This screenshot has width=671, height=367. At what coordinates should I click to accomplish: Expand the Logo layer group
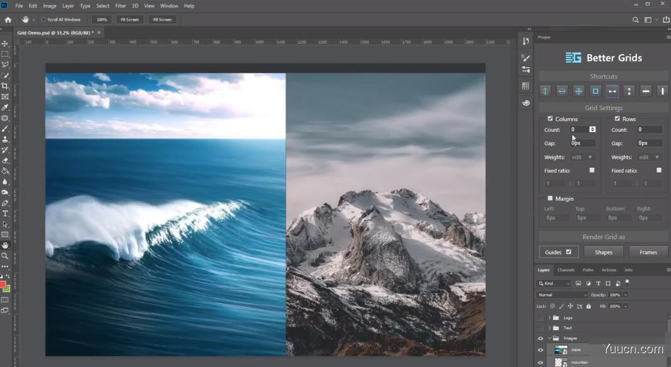tap(549, 318)
